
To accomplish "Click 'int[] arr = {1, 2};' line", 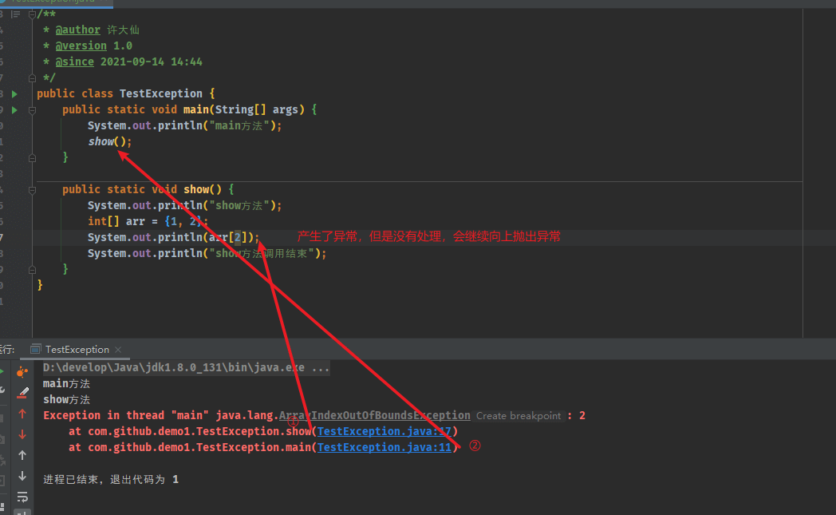I will pyautogui.click(x=148, y=221).
